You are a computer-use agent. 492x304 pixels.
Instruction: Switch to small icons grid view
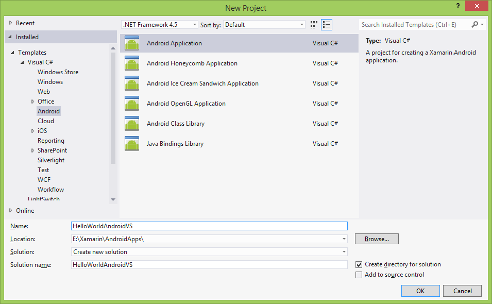pos(314,25)
